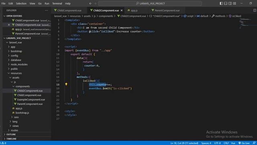Click the Go Live status button
The width and height of the screenshot is (257, 145).
(244, 143)
